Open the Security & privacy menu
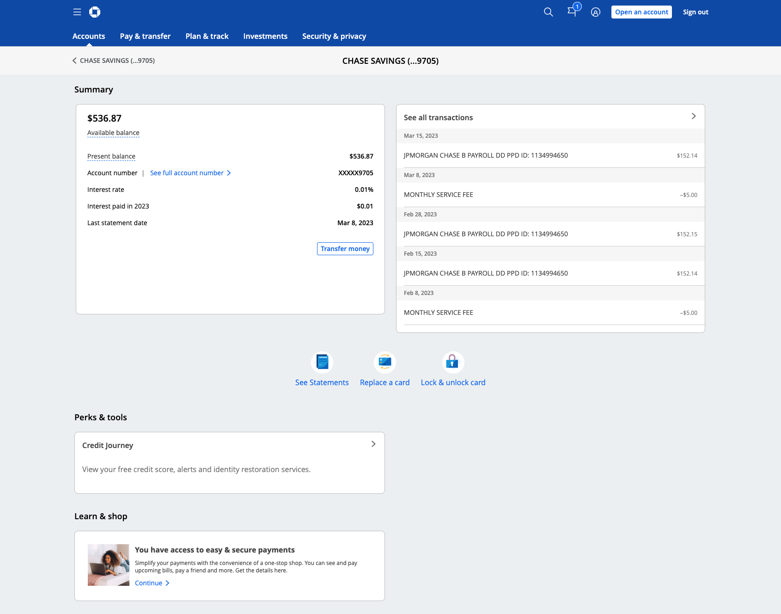 (x=334, y=36)
